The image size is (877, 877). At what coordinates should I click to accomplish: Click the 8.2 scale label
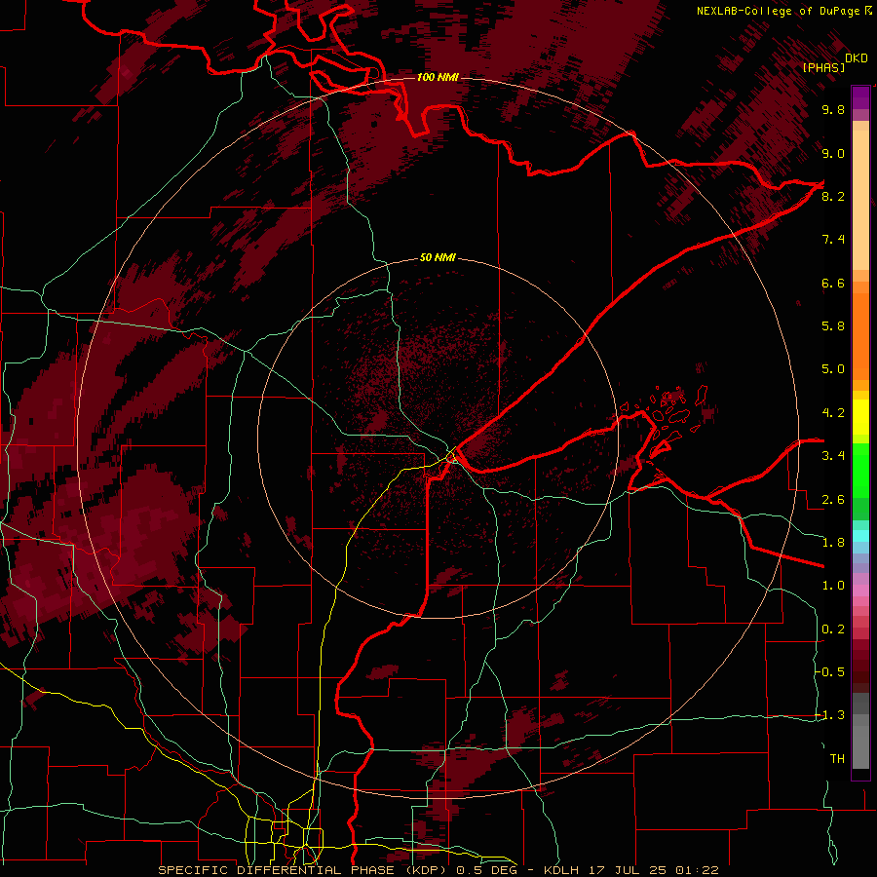coord(833,196)
